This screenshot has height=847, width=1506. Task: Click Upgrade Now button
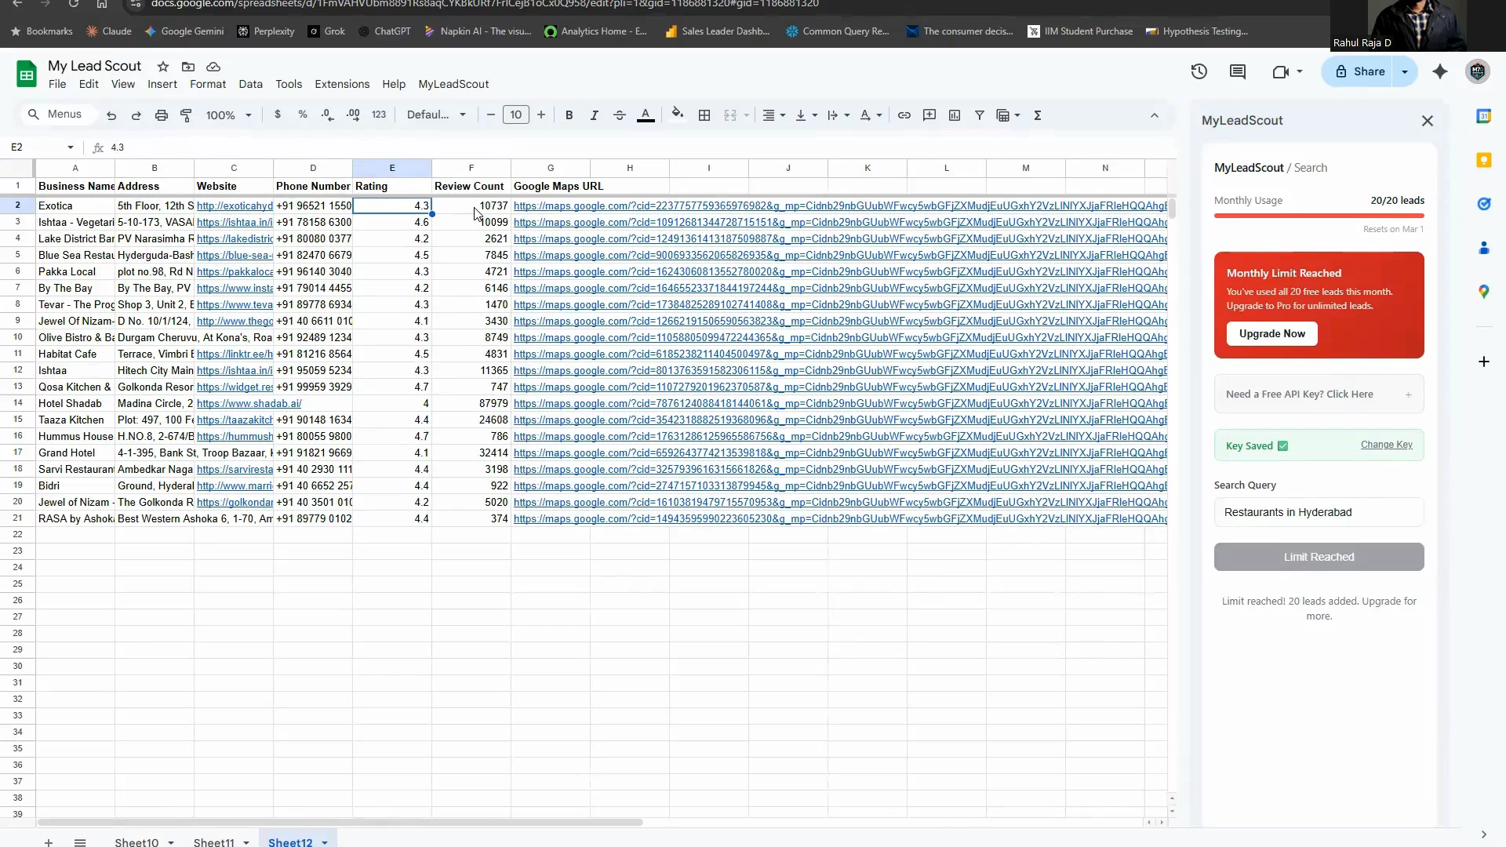pos(1272,333)
